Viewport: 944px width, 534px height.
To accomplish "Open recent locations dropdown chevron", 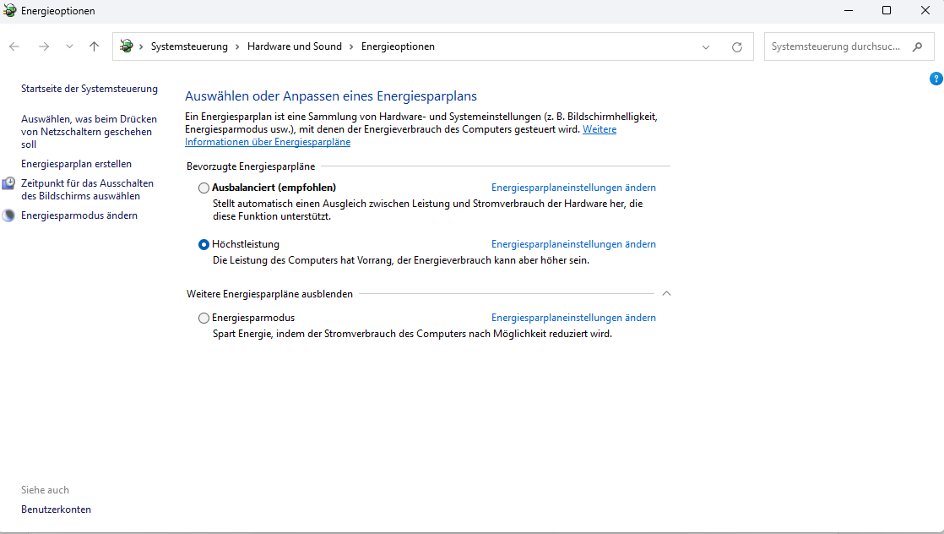I will pos(70,46).
